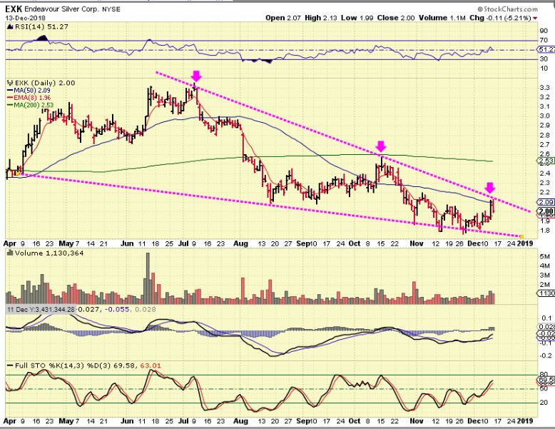The width and height of the screenshot is (555, 429).
Task: Click the 69.58 tag on the stochastic scale
Action: pos(546,380)
